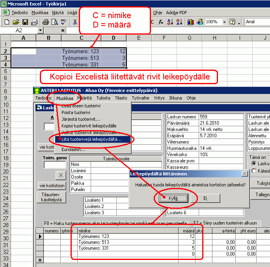This screenshot has width=270, height=267.
Task: Open the Arial font dropdown
Action: coord(256,22)
